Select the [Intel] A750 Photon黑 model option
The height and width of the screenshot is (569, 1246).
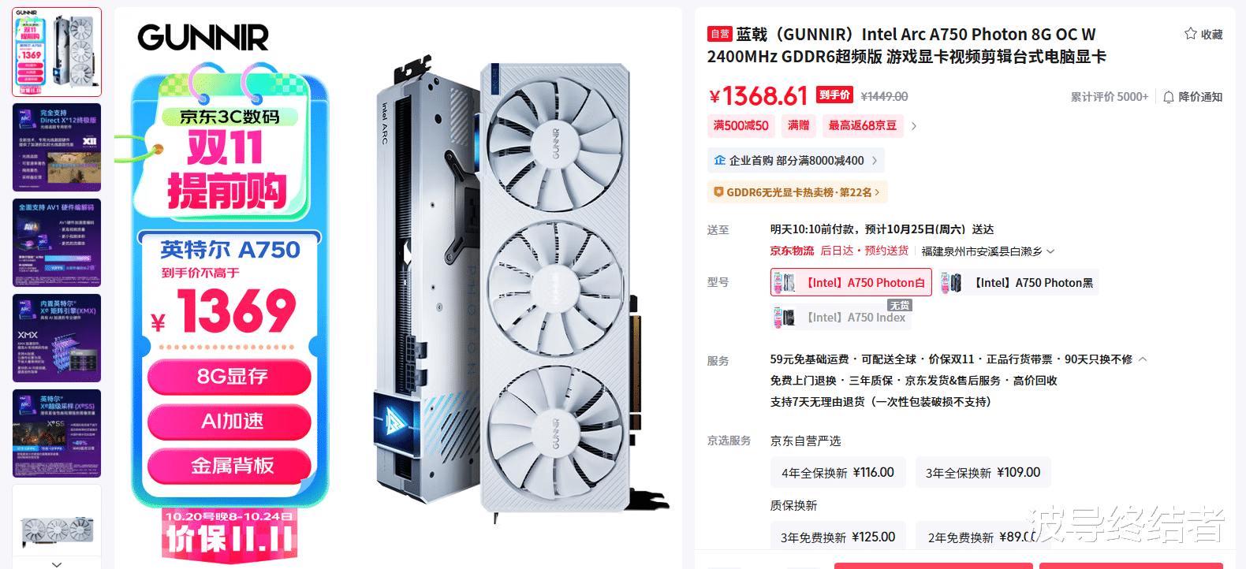(x=1018, y=283)
